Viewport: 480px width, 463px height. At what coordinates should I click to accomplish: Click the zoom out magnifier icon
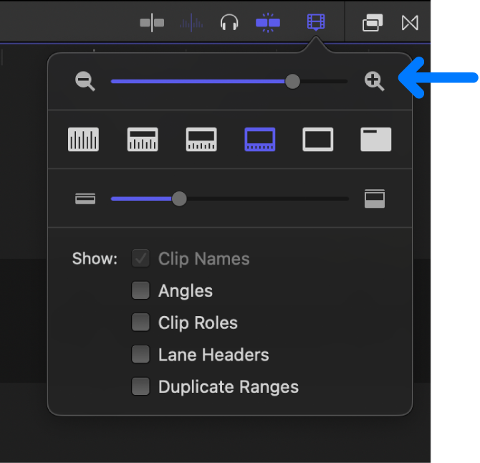coord(85,82)
